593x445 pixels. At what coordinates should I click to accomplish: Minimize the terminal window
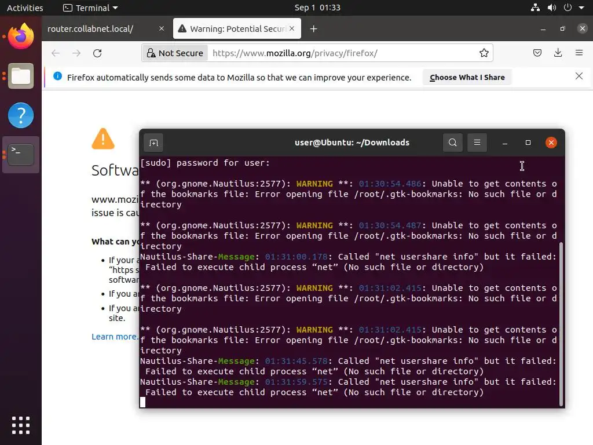505,143
